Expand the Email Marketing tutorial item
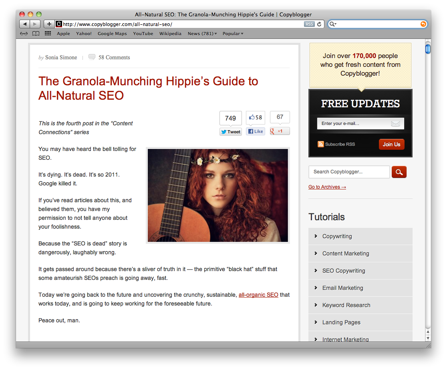Image resolution: width=447 pixels, height=370 pixels. coord(360,288)
